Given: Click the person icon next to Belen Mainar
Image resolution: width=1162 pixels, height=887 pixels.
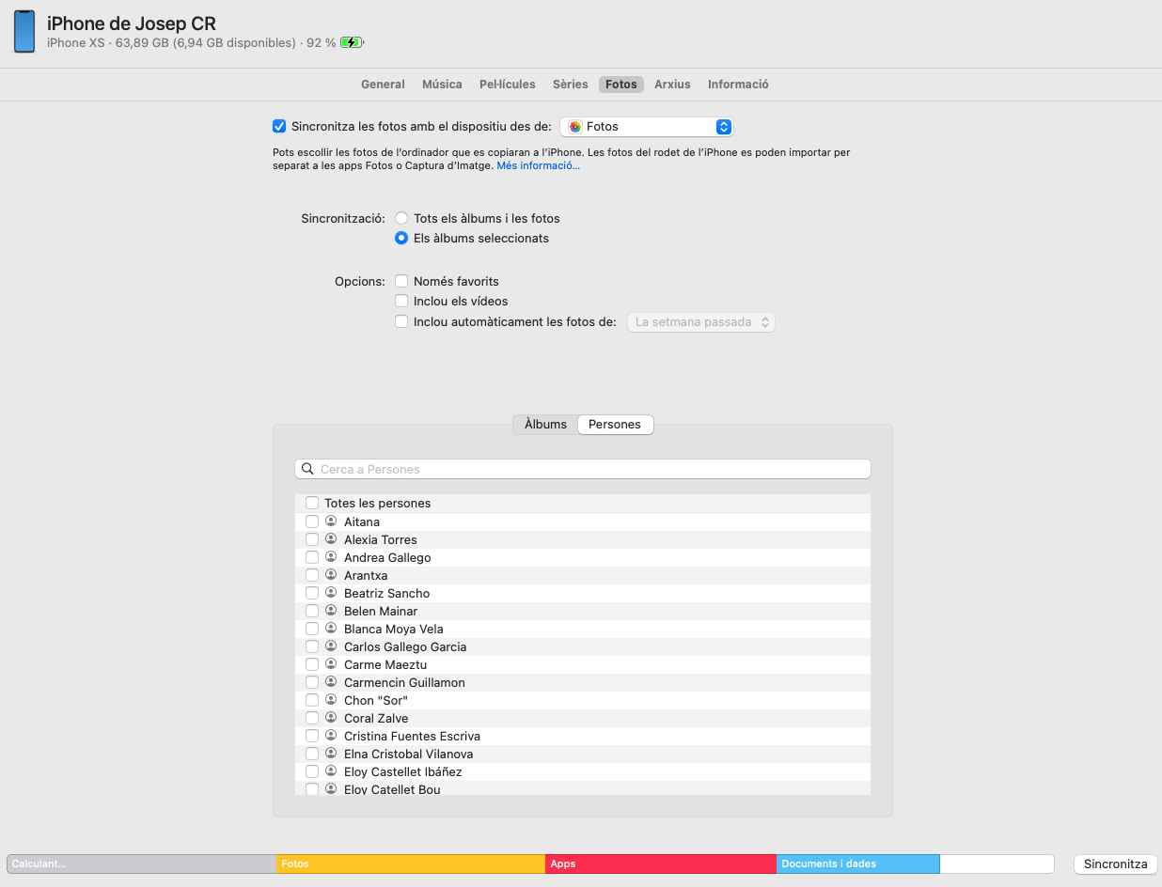Looking at the screenshot, I should pos(331,610).
